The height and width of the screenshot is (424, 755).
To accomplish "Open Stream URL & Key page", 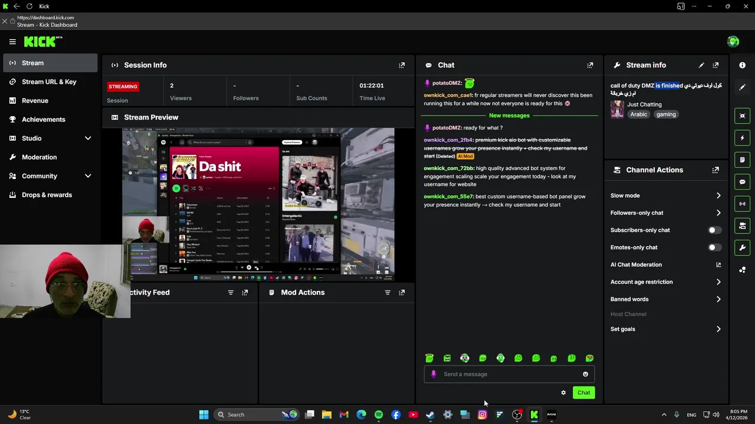I will coord(50,82).
